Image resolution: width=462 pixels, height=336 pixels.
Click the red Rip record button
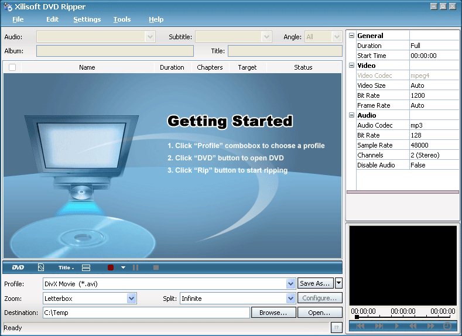(x=111, y=268)
